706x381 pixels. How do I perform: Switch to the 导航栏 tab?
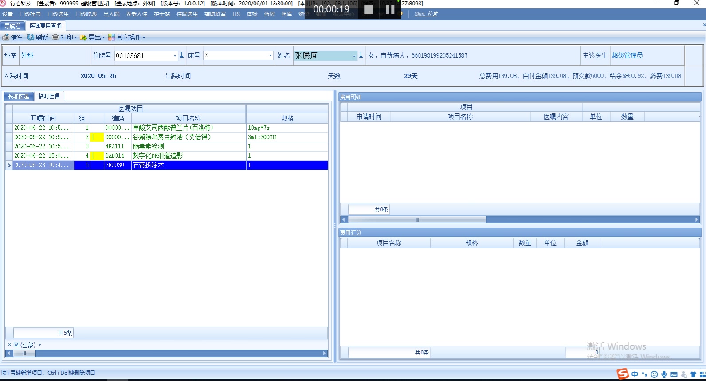12,26
